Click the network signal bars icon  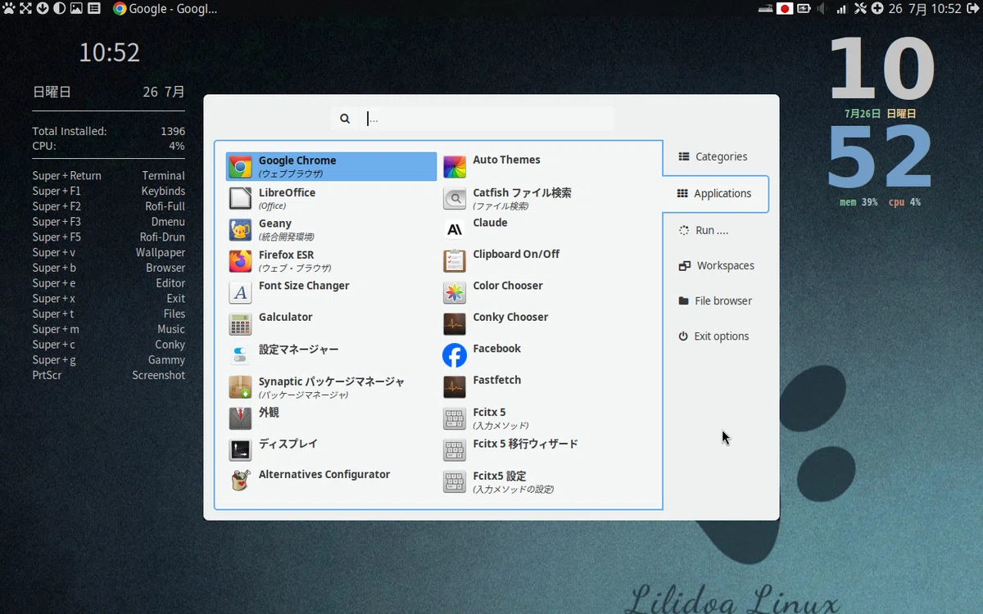pos(841,9)
